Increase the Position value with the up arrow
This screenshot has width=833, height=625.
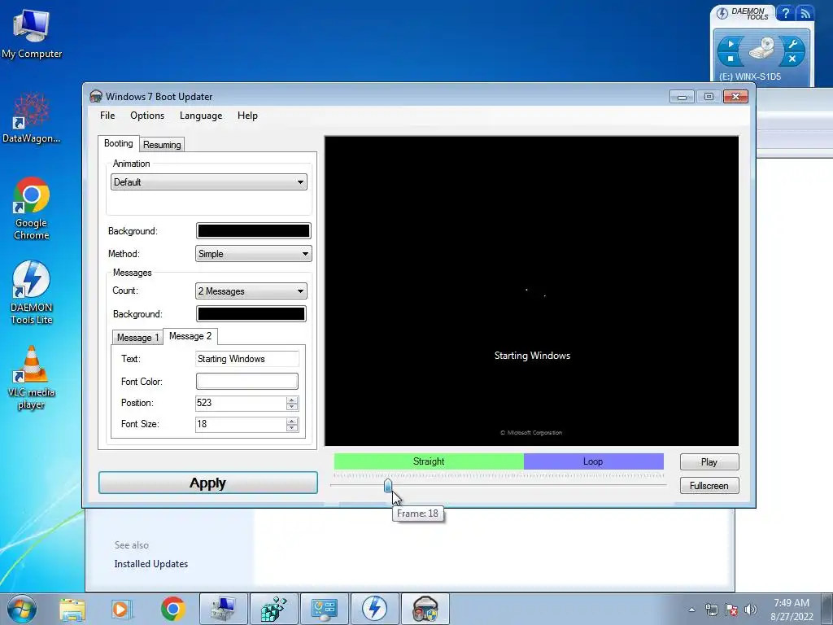pos(292,400)
